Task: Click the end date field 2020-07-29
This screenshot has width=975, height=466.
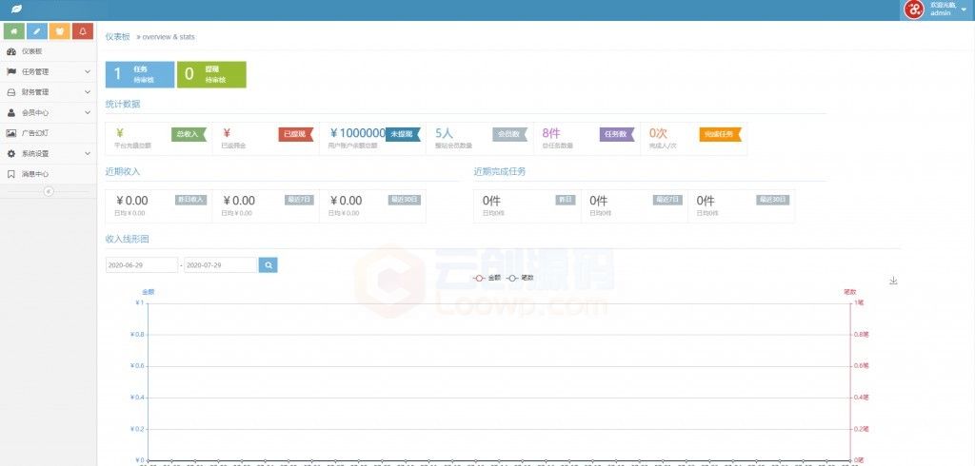Action: [221, 264]
